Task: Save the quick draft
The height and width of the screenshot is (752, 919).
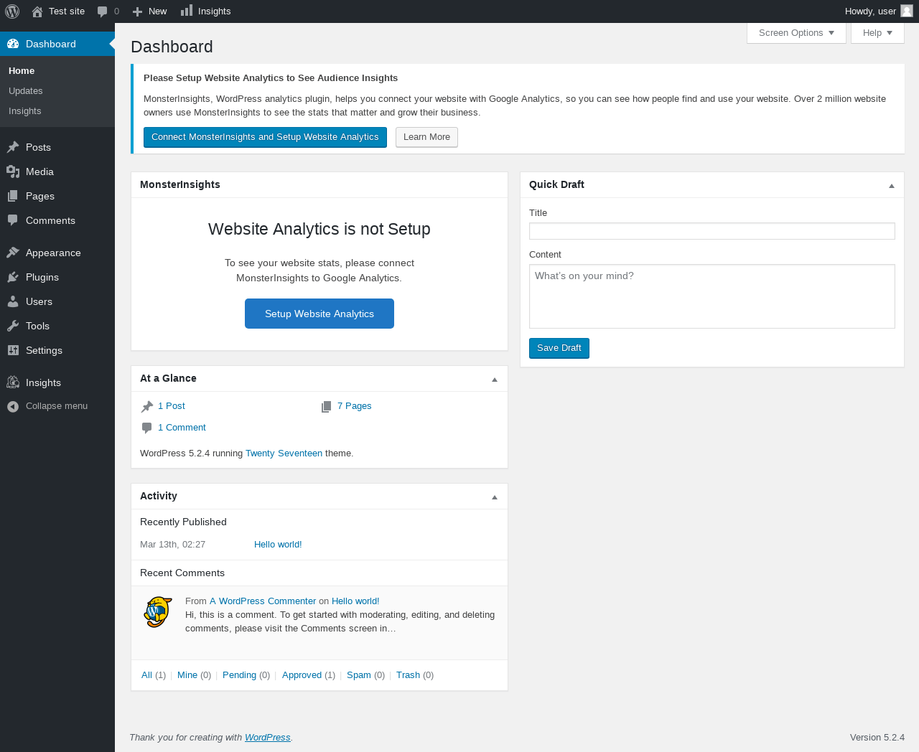Action: tap(559, 348)
